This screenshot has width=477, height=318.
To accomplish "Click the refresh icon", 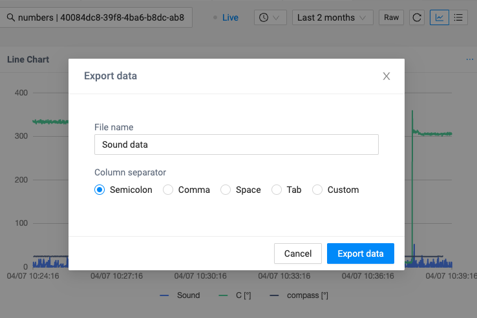I will [417, 17].
